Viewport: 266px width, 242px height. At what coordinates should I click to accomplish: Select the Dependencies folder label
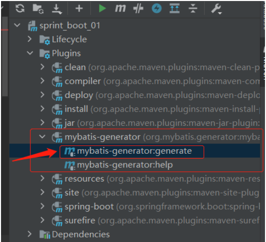81,234
